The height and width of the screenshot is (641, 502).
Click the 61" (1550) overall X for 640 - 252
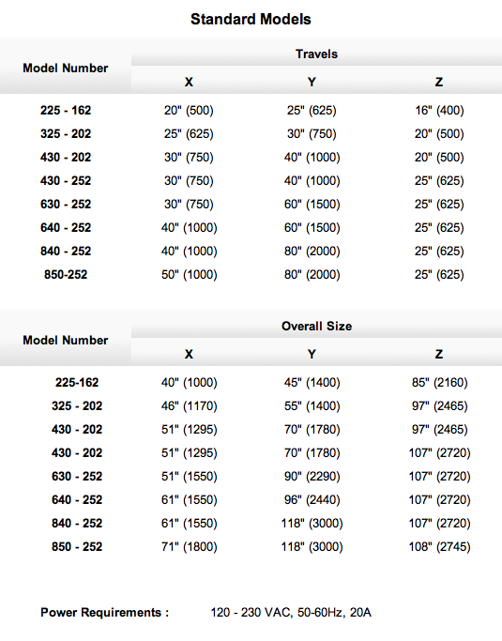point(189,499)
